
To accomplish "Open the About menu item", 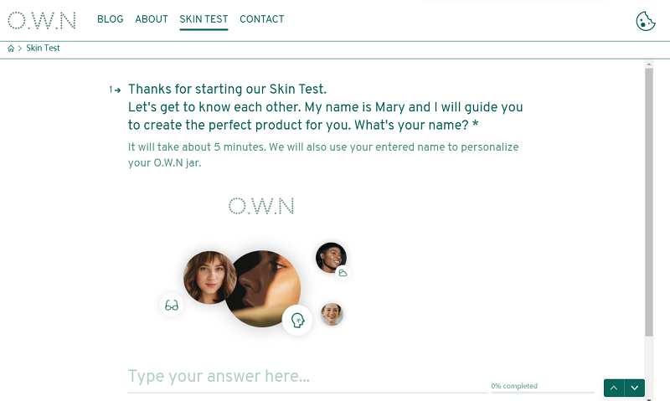I will (x=152, y=19).
